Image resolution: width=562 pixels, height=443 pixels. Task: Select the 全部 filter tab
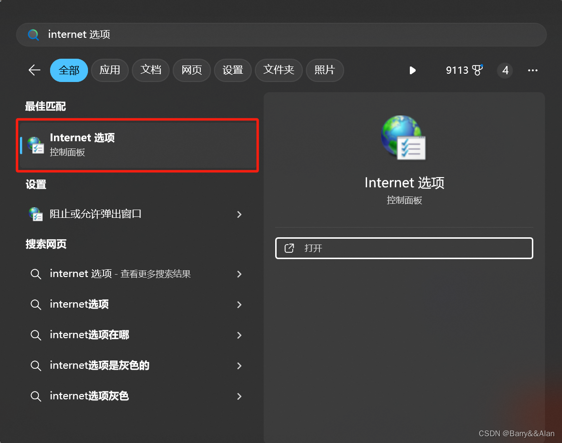(69, 70)
